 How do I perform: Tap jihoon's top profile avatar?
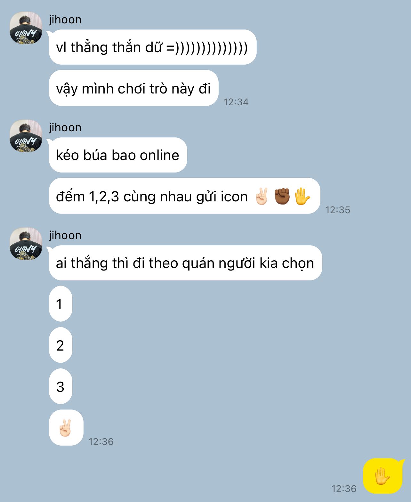coord(26,28)
